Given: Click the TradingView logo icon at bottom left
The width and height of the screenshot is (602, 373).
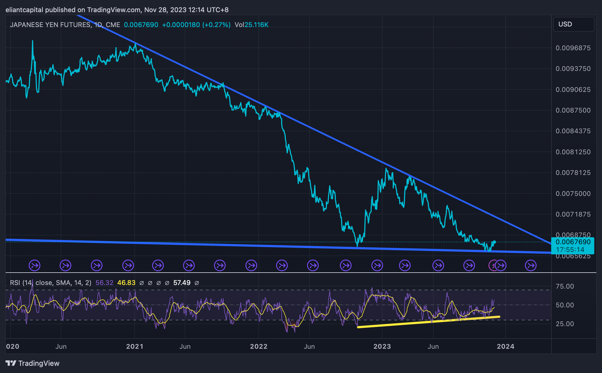Looking at the screenshot, I should (11, 363).
